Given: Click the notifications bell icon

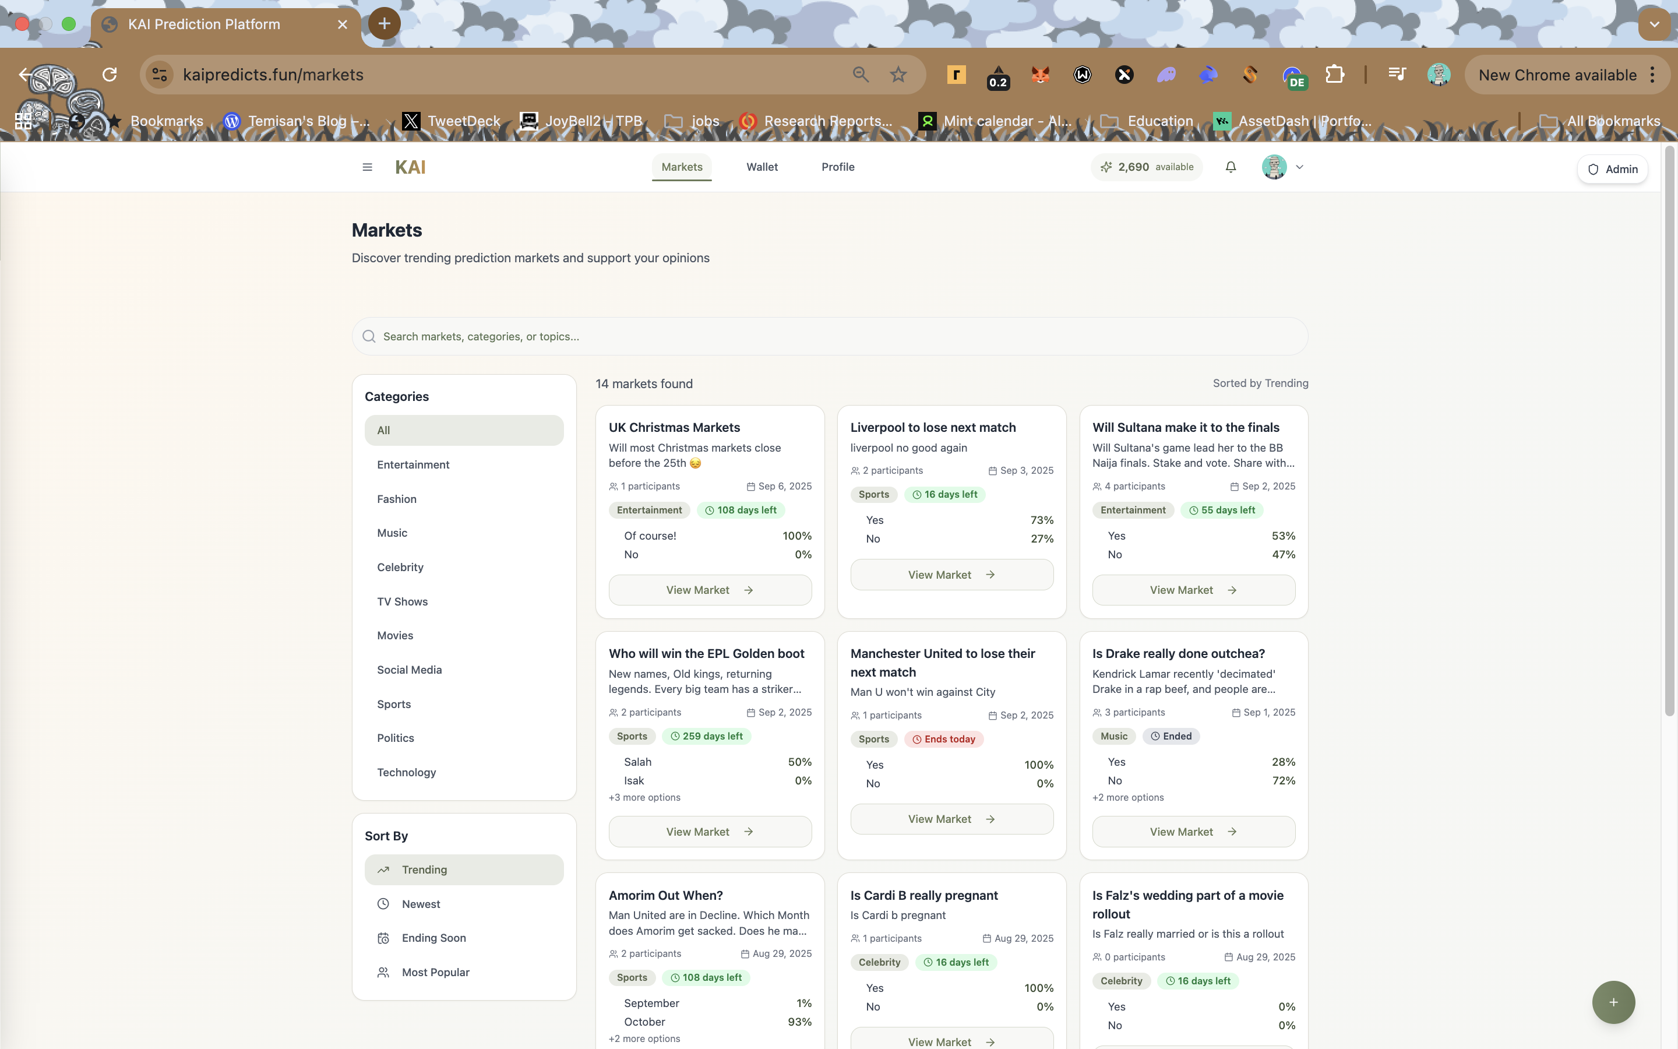Looking at the screenshot, I should pyautogui.click(x=1230, y=167).
